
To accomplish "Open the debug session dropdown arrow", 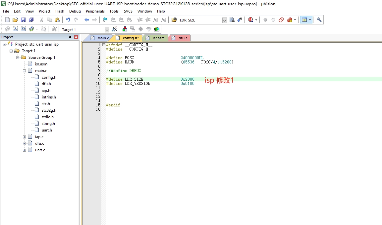I will (256, 20).
